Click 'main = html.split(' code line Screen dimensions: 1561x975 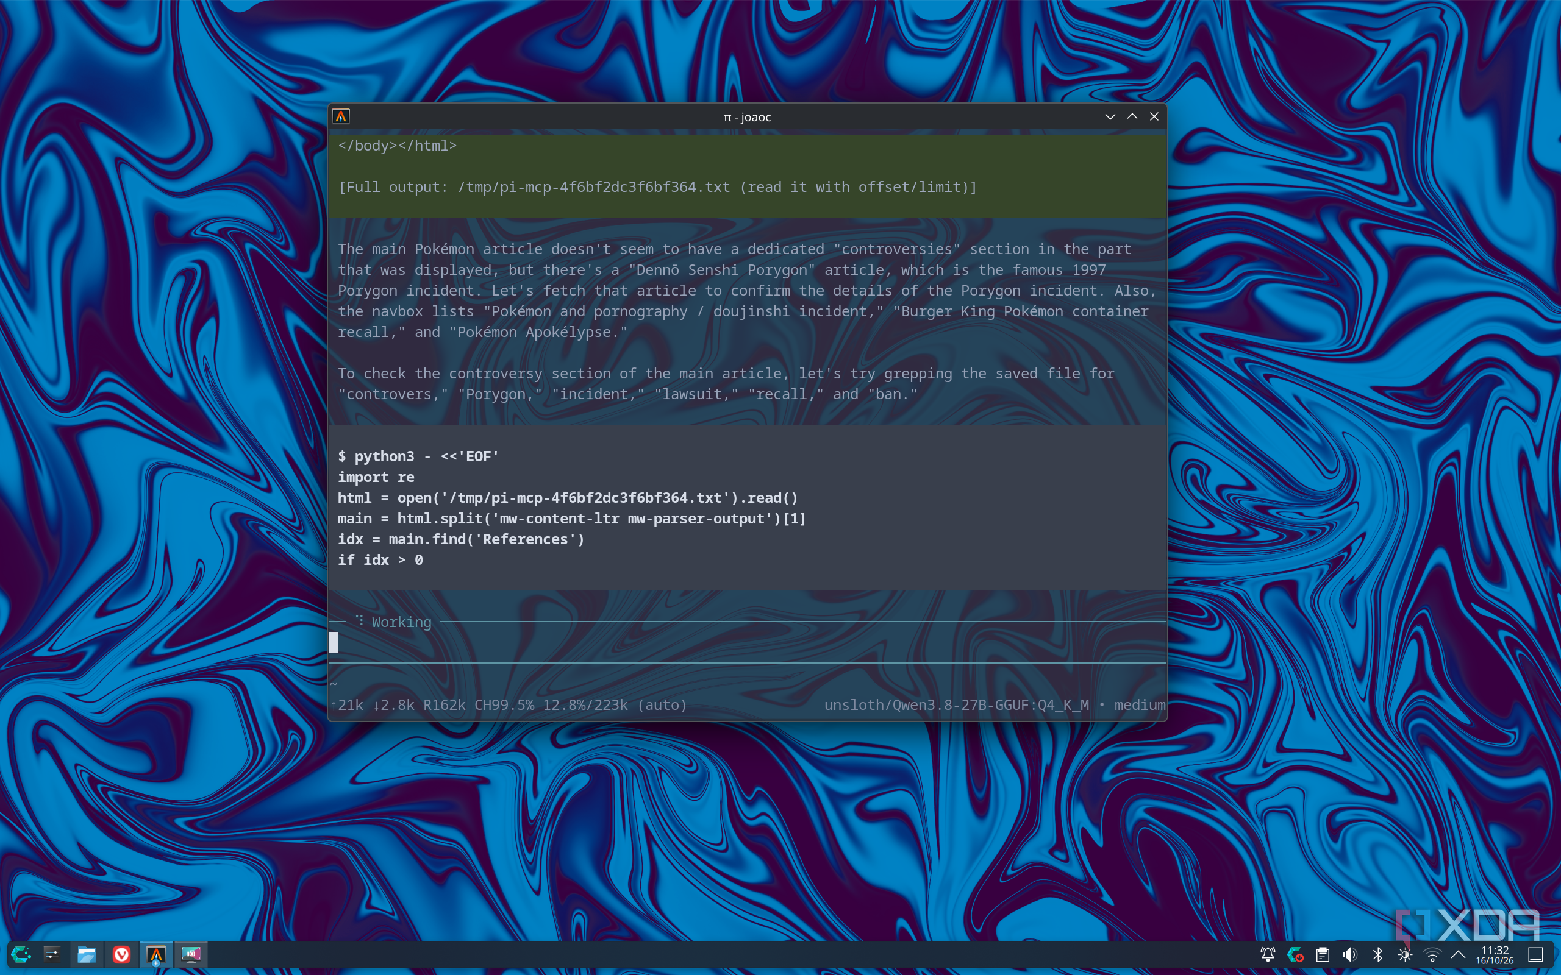pyautogui.click(x=572, y=519)
